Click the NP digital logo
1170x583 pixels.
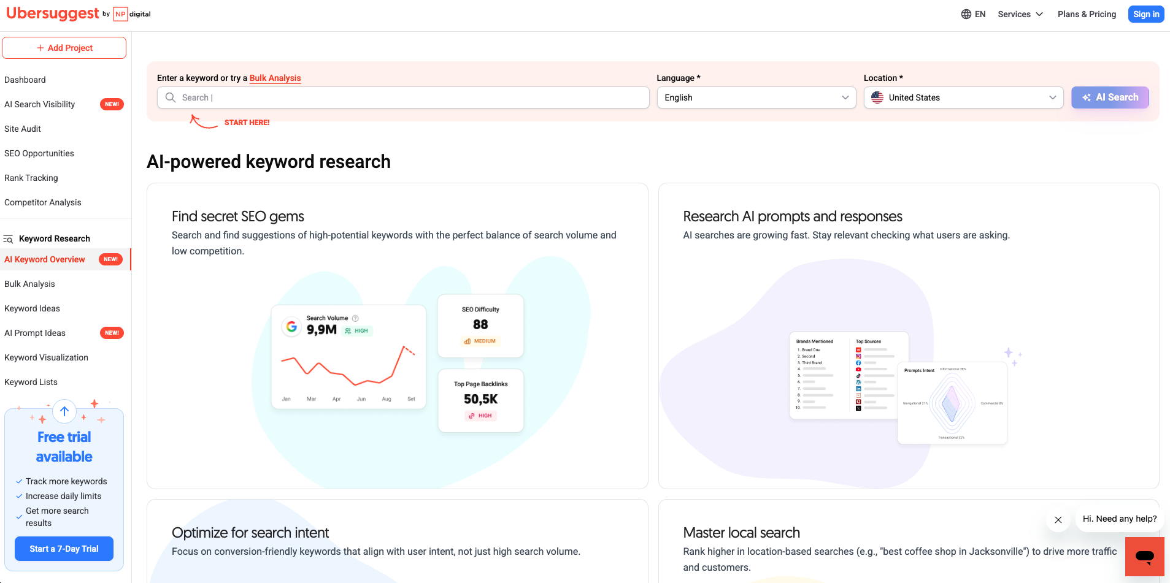click(x=132, y=14)
